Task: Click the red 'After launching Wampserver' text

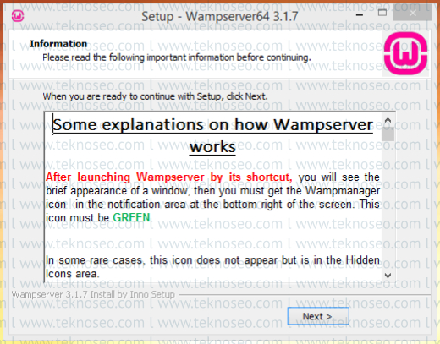Action: (169, 177)
